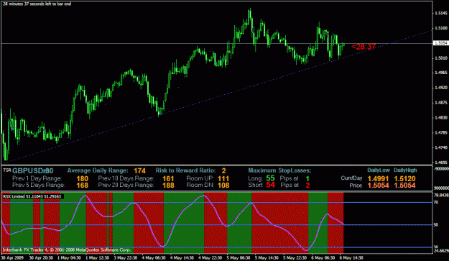Screen dimensions: 449x261
Task: Click the Curr/Day DailyLow value 1.4991
Action: click(x=378, y=179)
